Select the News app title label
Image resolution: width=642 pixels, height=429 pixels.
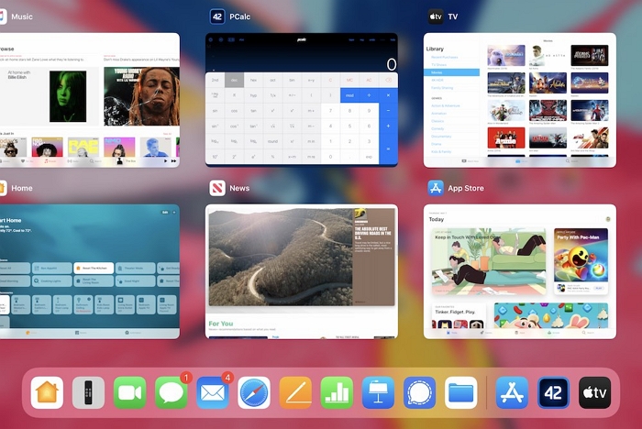coord(239,188)
